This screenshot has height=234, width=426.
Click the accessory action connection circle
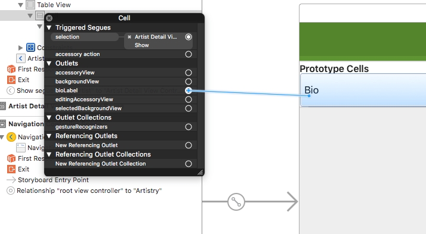[x=189, y=54]
